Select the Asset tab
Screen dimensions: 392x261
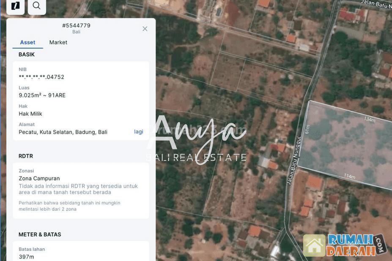pyautogui.click(x=27, y=42)
